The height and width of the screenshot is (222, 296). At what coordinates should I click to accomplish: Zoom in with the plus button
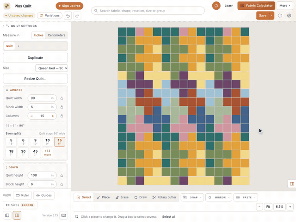tap(290, 207)
